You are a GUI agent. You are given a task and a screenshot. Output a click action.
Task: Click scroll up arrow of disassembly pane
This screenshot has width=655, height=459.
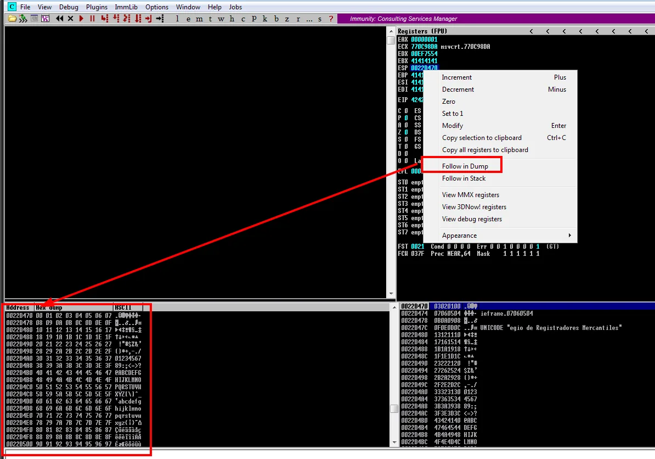coord(391,31)
